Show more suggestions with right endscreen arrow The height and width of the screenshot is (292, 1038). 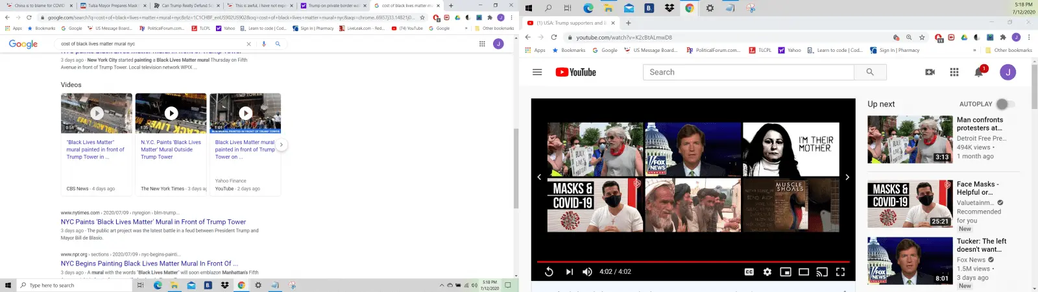pos(847,177)
